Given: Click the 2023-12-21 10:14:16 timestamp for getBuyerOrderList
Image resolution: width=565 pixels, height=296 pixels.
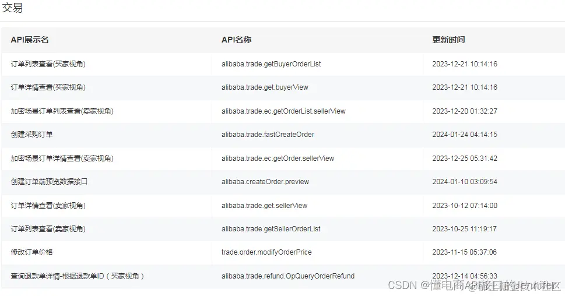Looking at the screenshot, I should click(465, 64).
